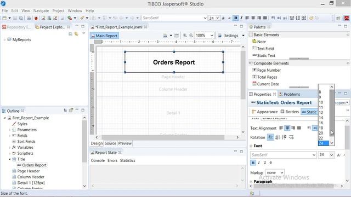The image size is (351, 197).
Task: Align text right from main toolbar
Action: click(x=259, y=18)
